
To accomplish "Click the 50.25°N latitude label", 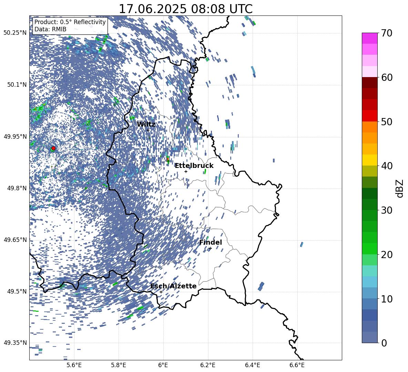I will [15, 33].
